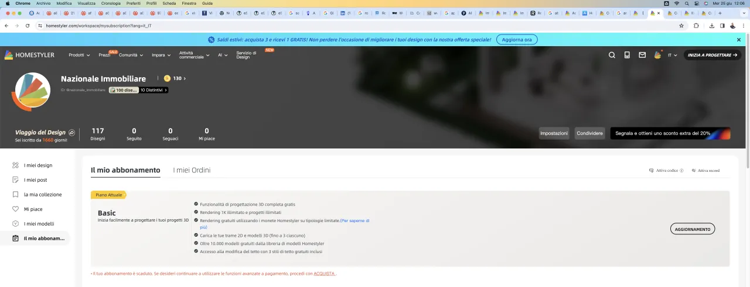750x287 pixels.
Task: Open the Visualizza menu in macOS menu bar
Action: click(x=86, y=3)
